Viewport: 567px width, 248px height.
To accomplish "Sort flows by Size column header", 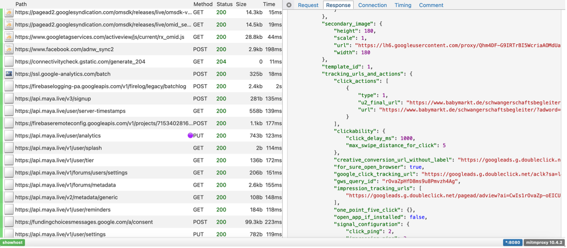I will point(241,4).
